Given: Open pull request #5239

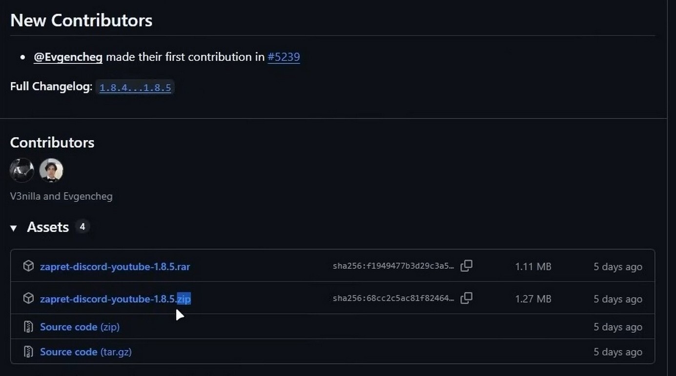Looking at the screenshot, I should (284, 57).
